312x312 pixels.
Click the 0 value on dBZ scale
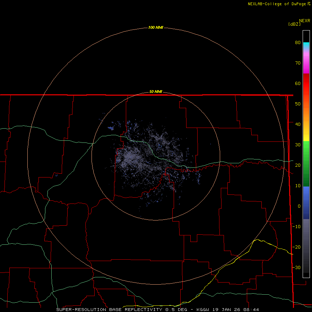pos(299,206)
